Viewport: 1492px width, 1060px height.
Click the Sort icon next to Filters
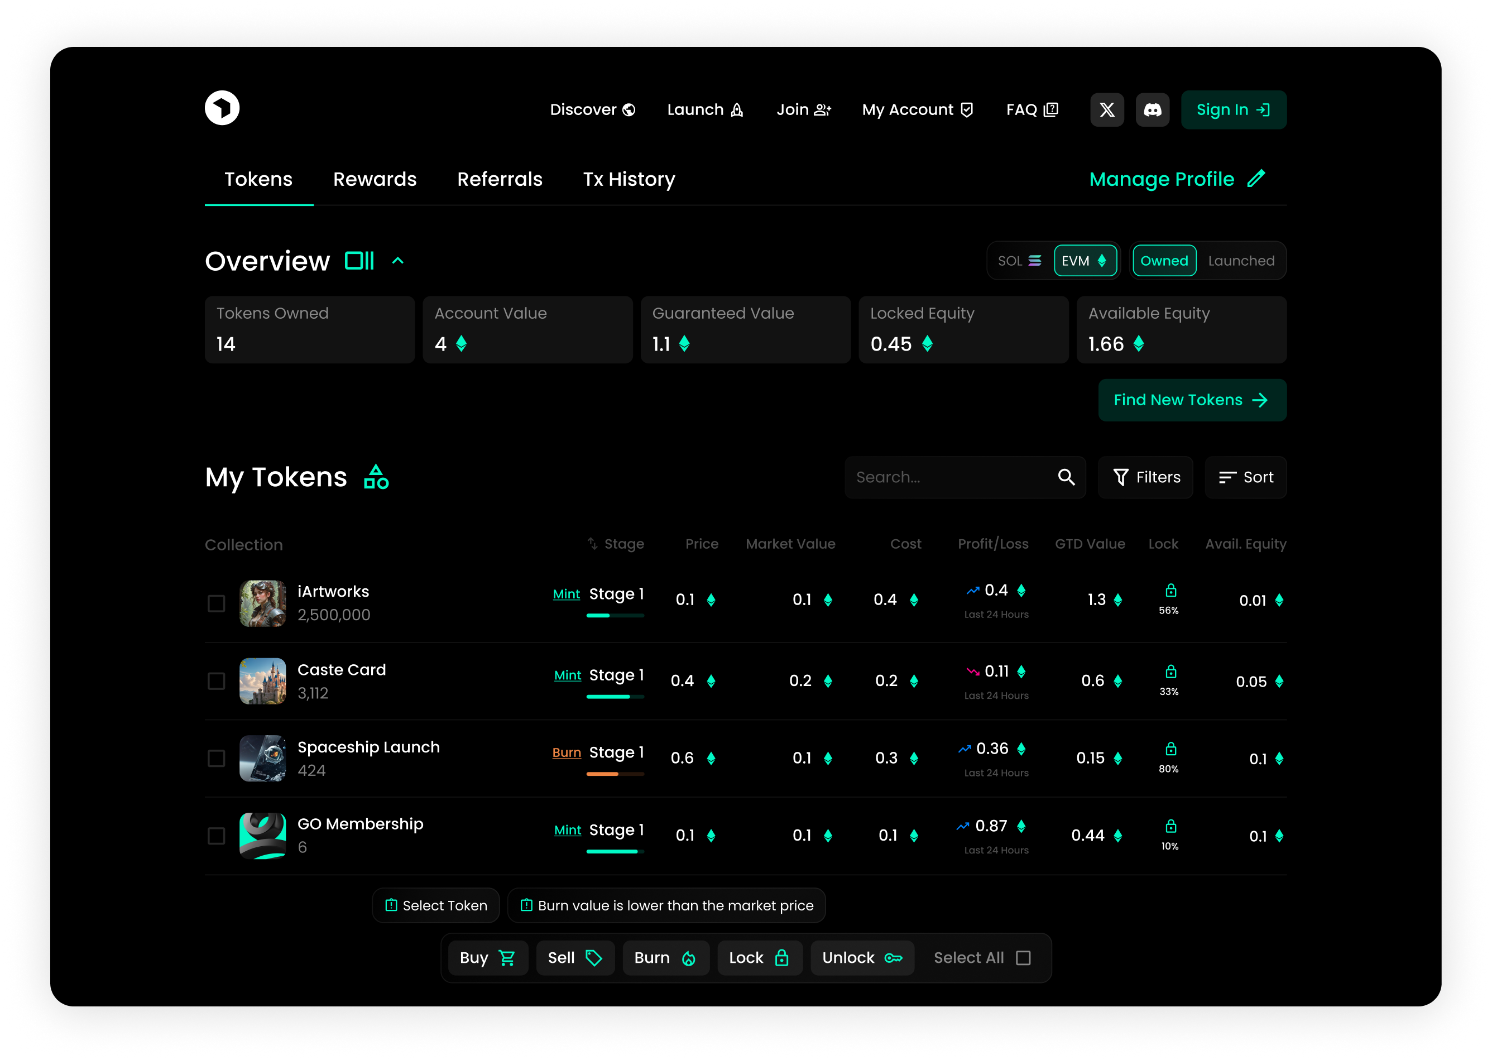pos(1226,477)
